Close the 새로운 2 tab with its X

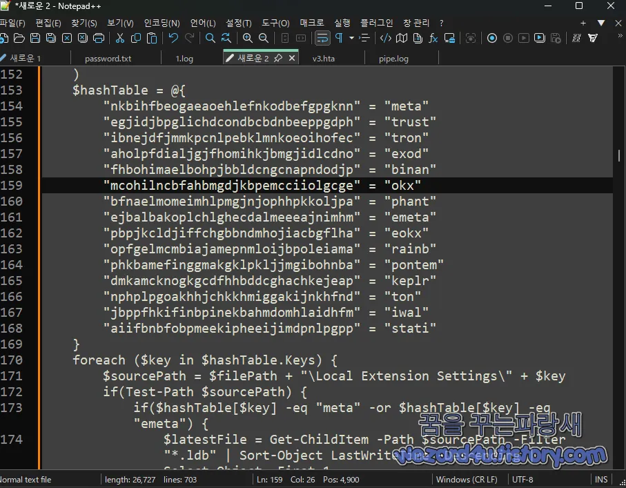point(292,58)
